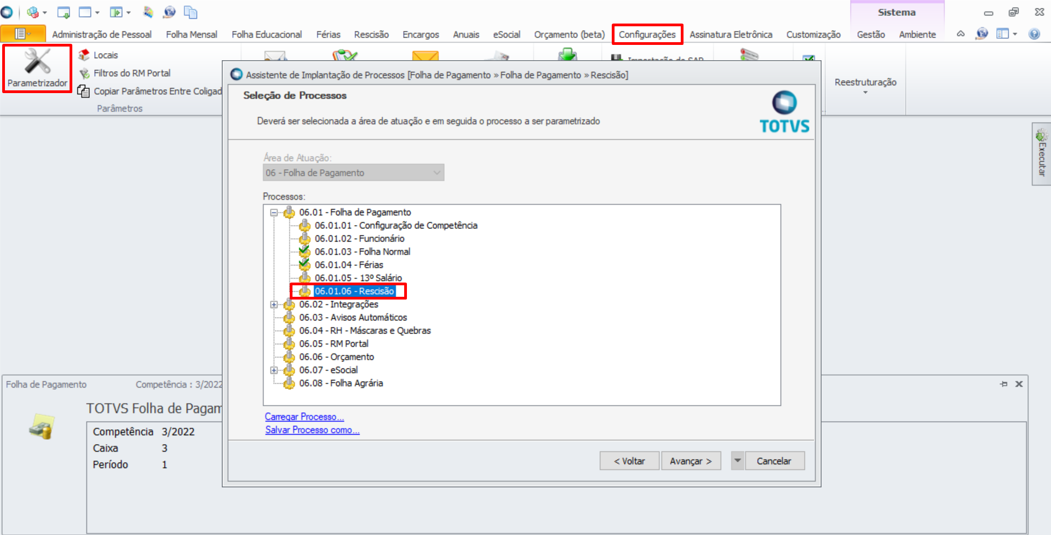The image size is (1051, 535).
Task: Open the blank window icon dropdown arrow
Action: 97,12
